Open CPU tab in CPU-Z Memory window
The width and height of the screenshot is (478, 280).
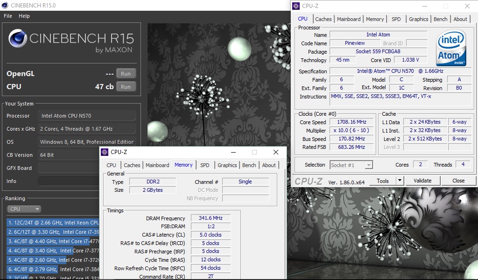click(x=111, y=165)
